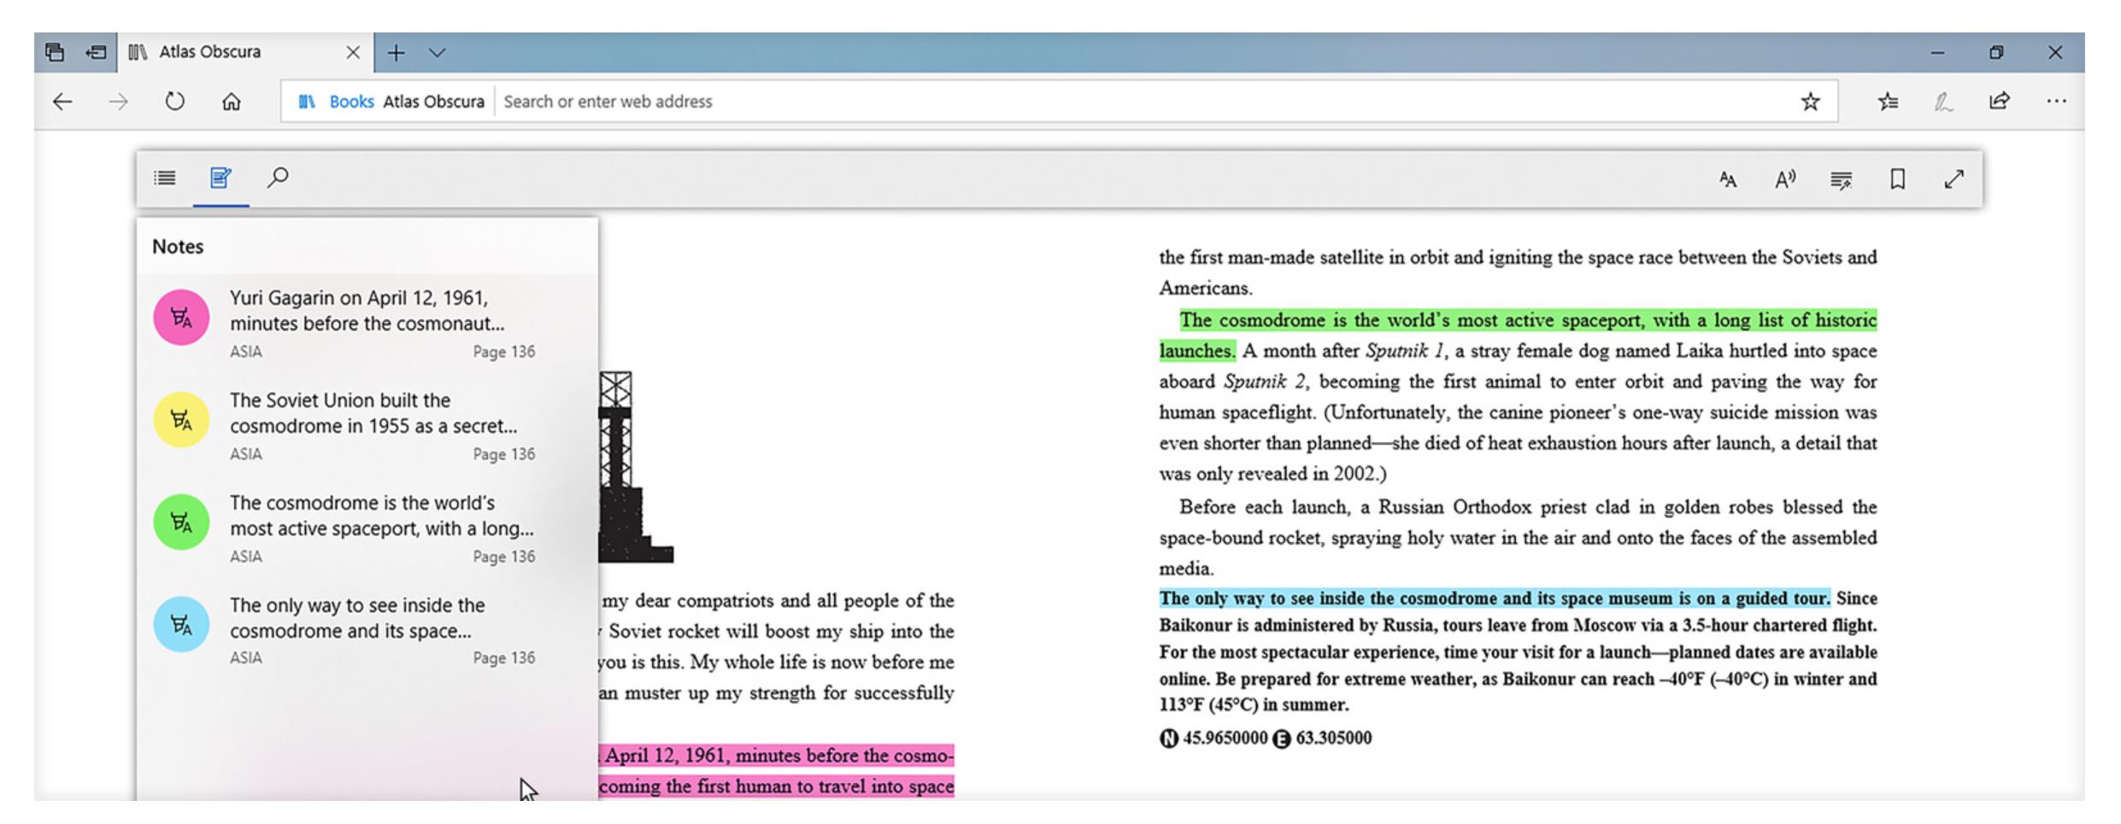This screenshot has height=824, width=2121.
Task: Open the table of contents icon
Action: point(164,178)
